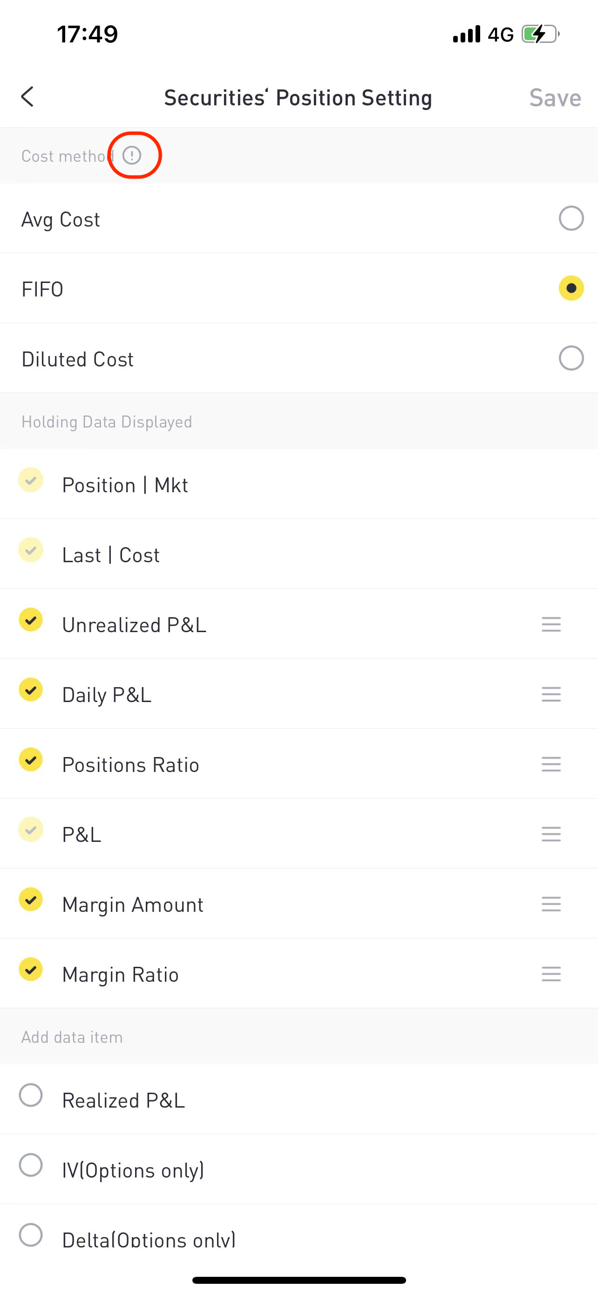
Task: Uncheck Positions Ratio checkbox
Action: [x=31, y=759]
